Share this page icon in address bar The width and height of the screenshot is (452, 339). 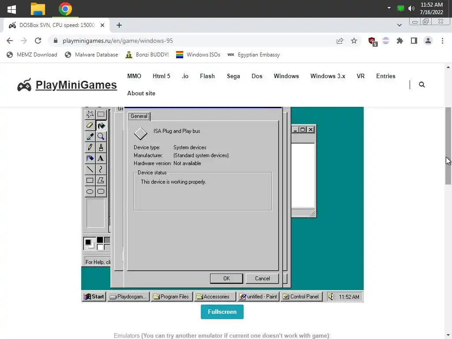click(340, 41)
